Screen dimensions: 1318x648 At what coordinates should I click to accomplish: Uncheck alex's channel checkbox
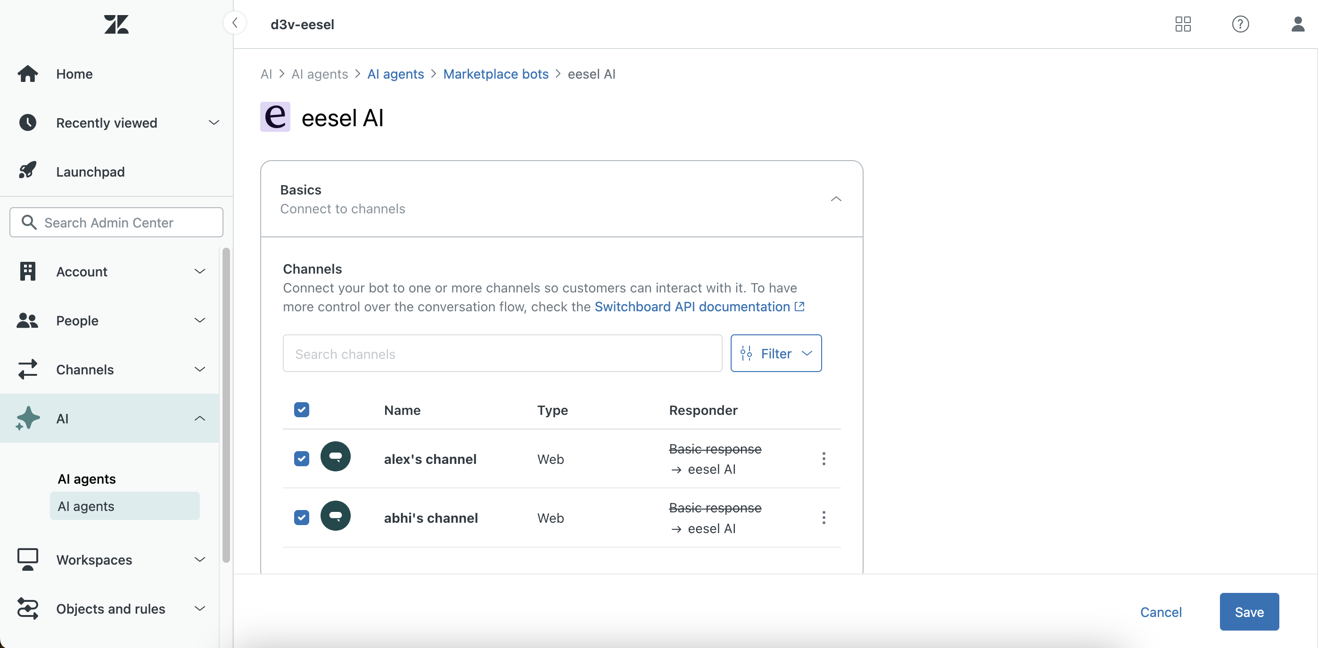click(x=301, y=458)
